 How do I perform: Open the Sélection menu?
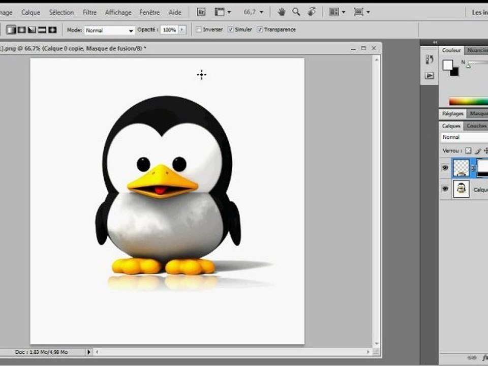[x=62, y=12]
